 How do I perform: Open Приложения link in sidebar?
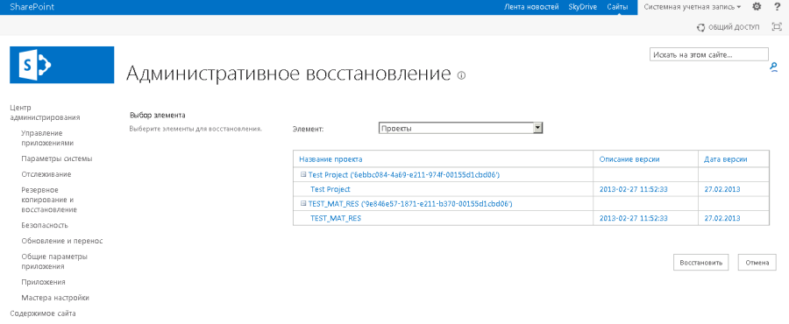(x=43, y=282)
